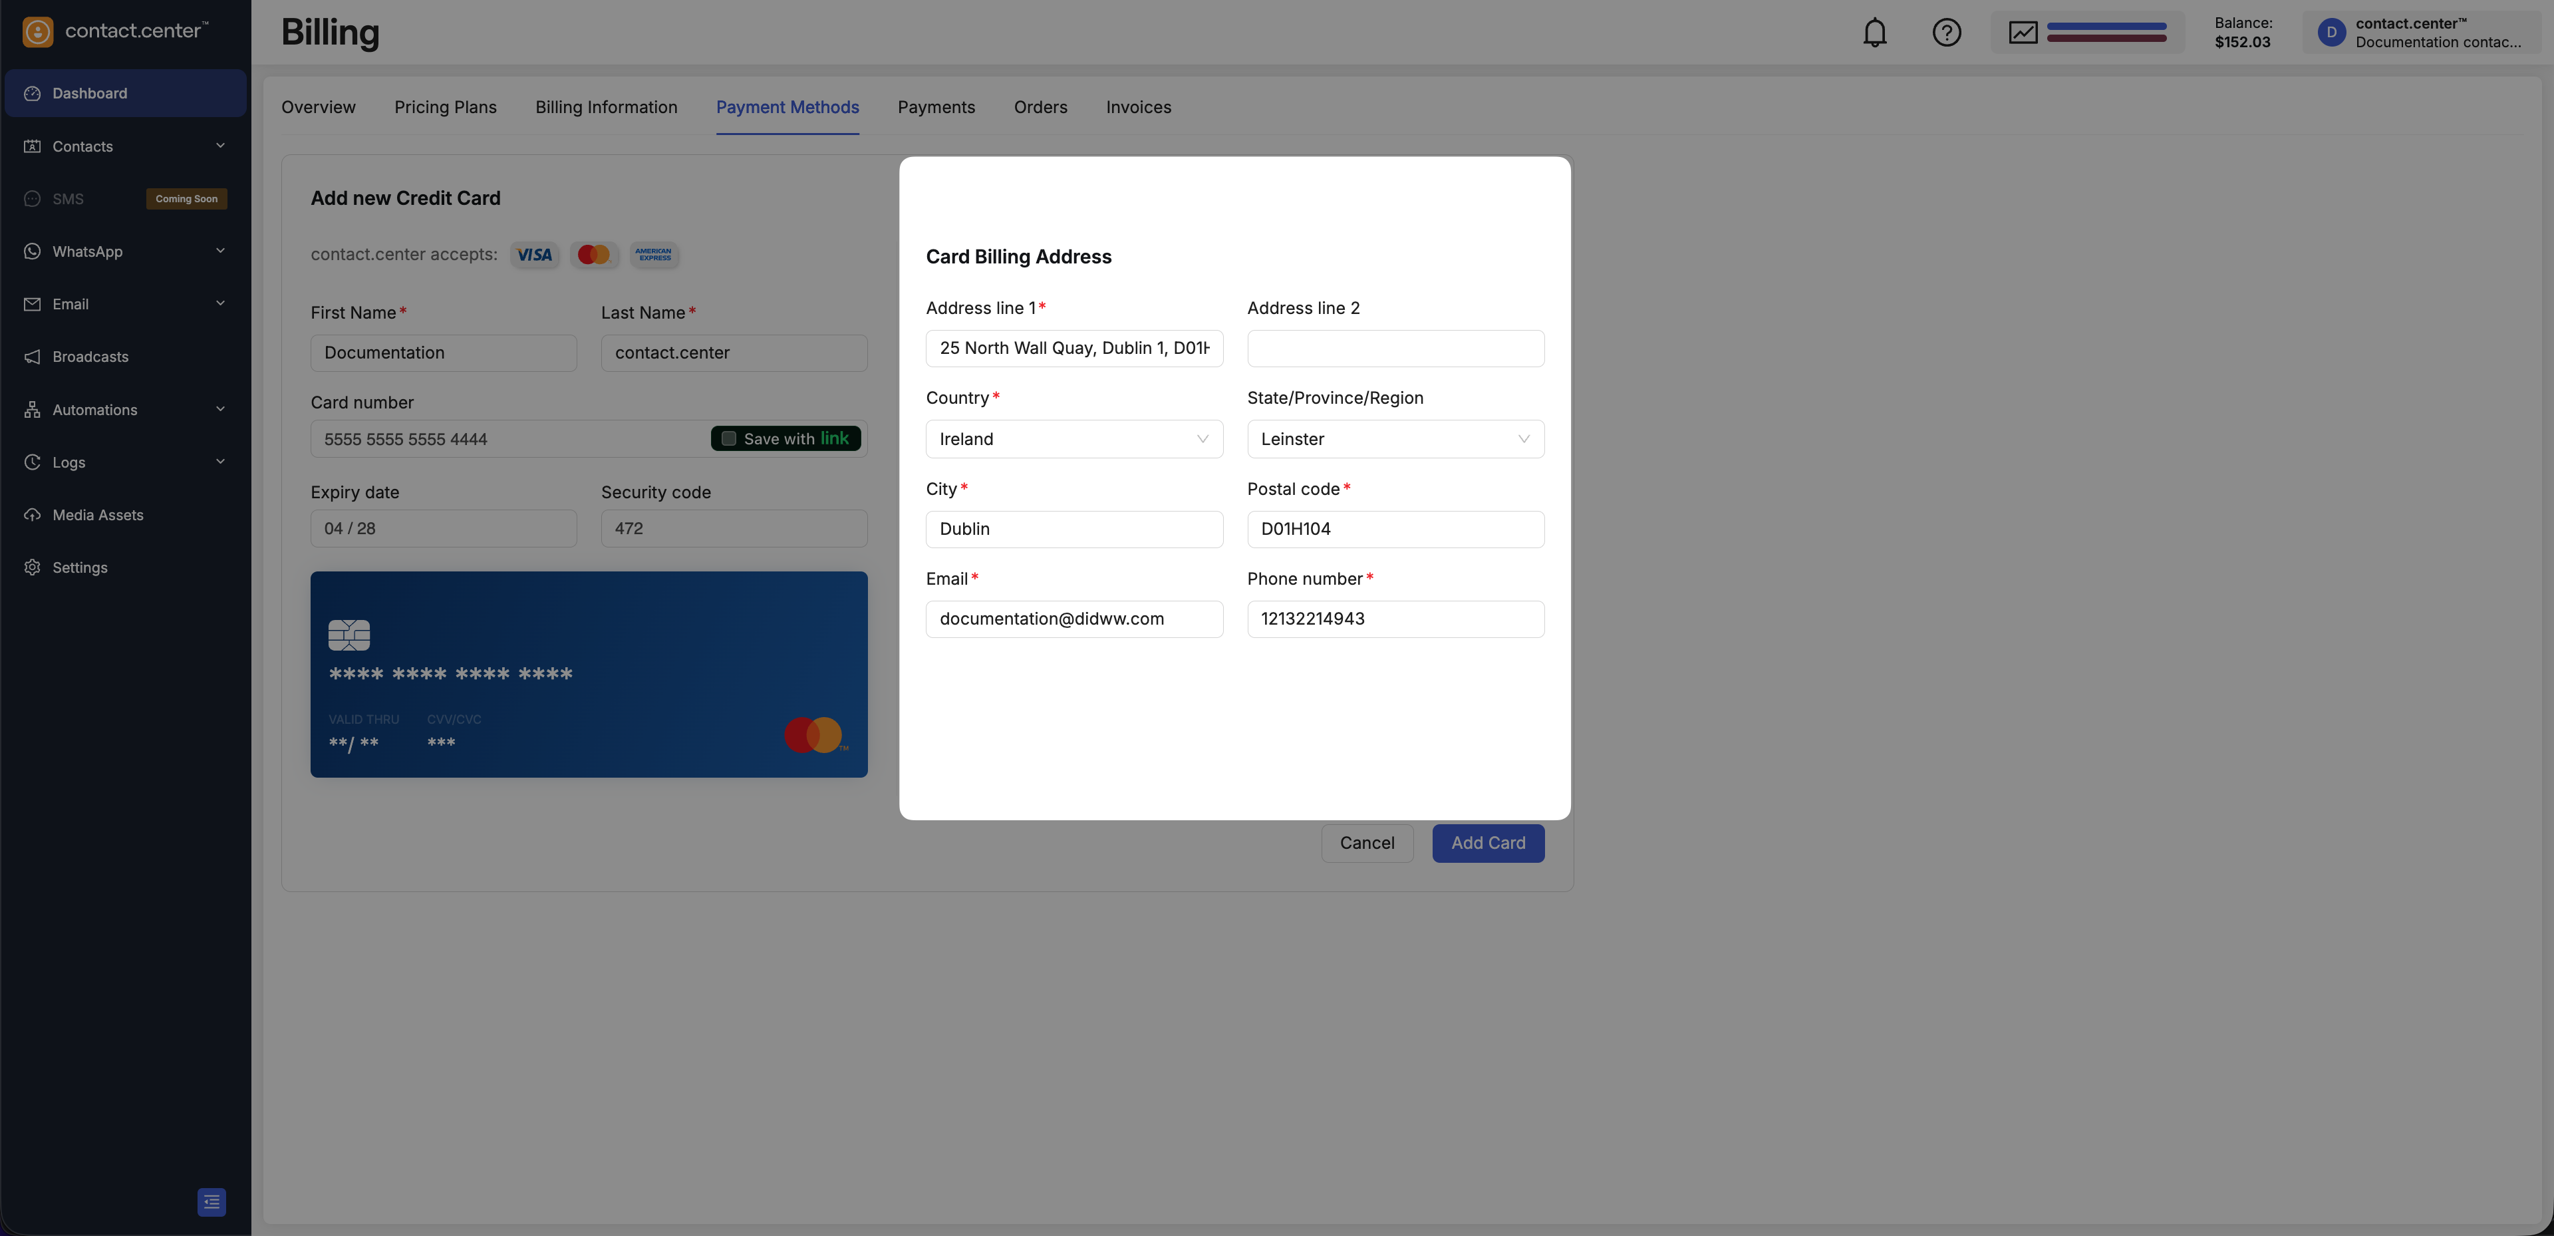
Task: Switch to the Billing Information tab
Action: click(x=606, y=107)
